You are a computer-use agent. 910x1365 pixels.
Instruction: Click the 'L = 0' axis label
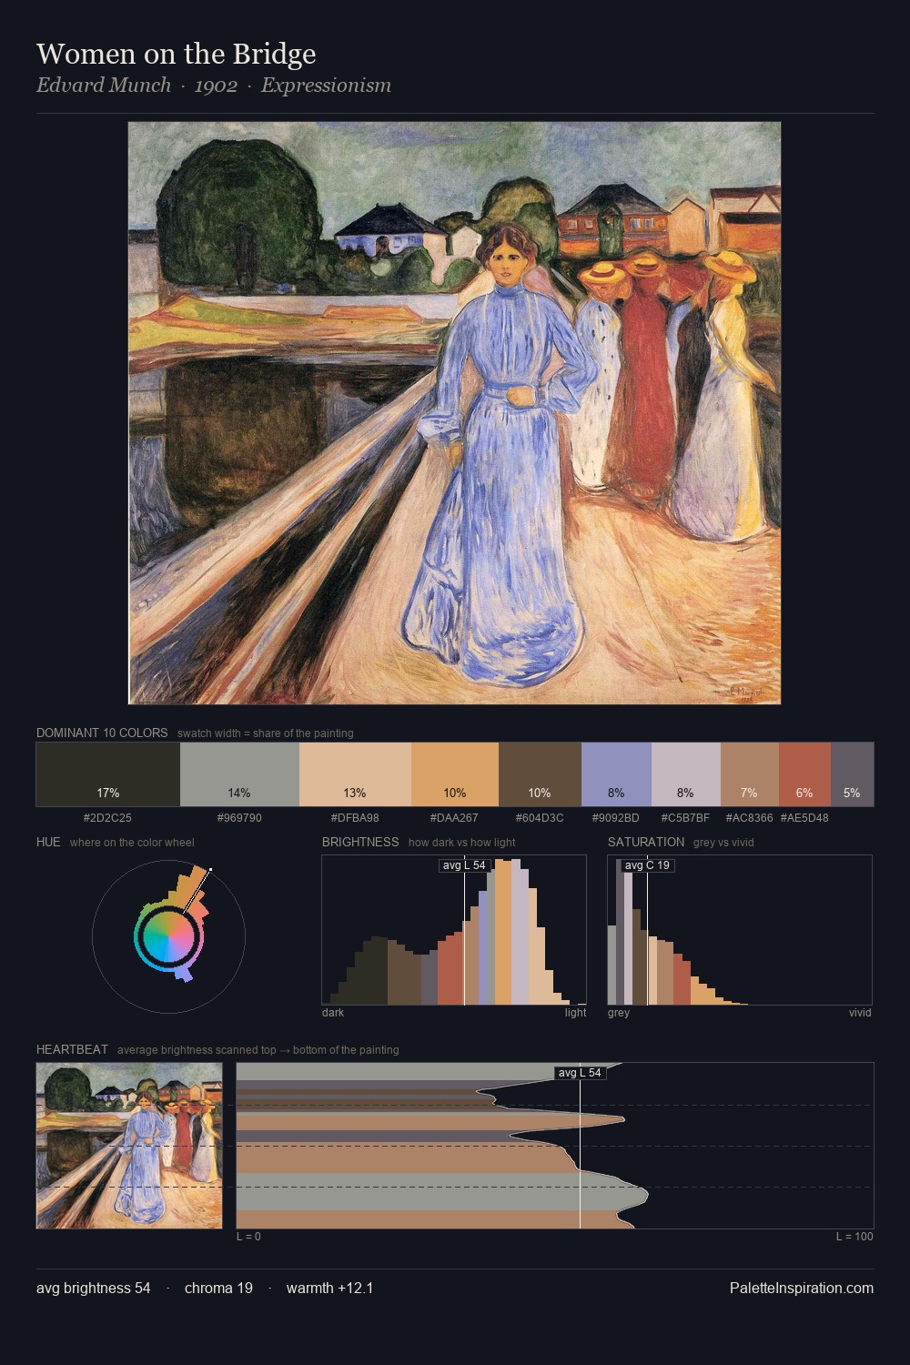click(x=248, y=1237)
